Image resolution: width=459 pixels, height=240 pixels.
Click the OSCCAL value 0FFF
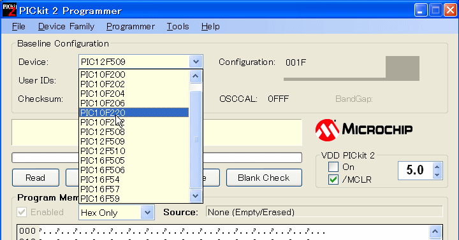(278, 99)
